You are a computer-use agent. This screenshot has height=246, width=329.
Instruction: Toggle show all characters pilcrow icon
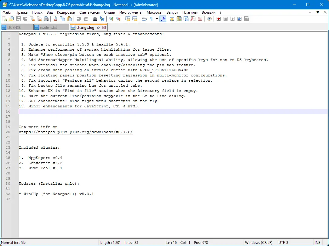coord(151,19)
